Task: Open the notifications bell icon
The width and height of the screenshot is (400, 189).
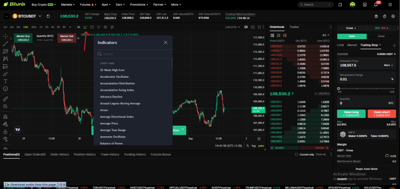Action: click(377, 5)
